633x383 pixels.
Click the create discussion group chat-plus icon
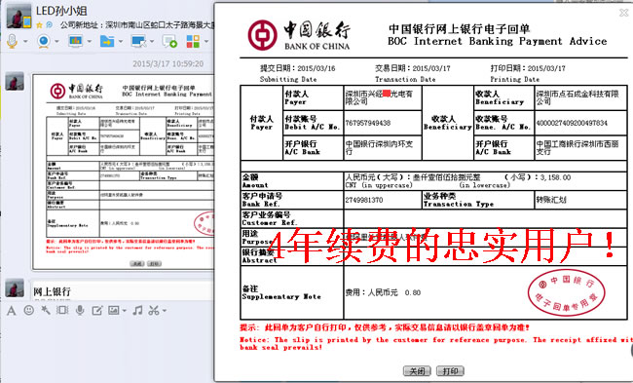click(x=169, y=41)
